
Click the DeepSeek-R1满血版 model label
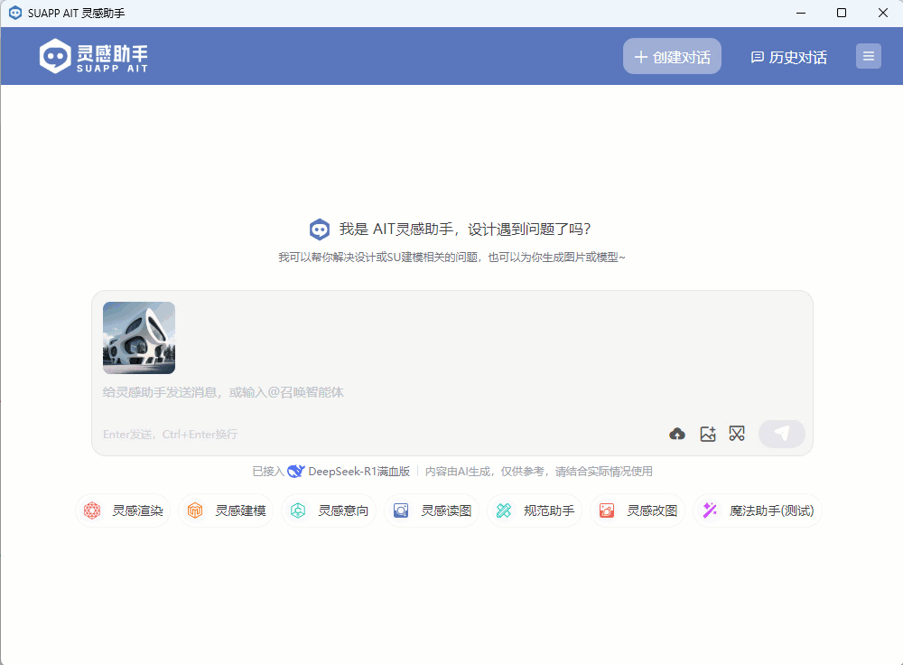coord(358,472)
